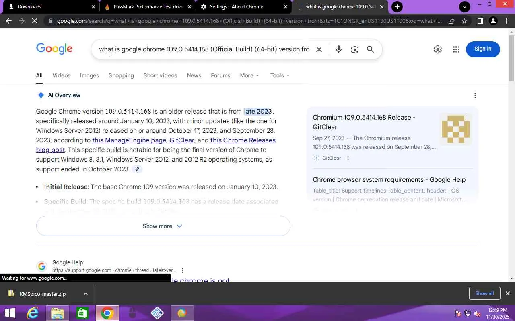Screen dimensions: 515x321
Task: Open the tab search dropdown
Action: [465, 7]
